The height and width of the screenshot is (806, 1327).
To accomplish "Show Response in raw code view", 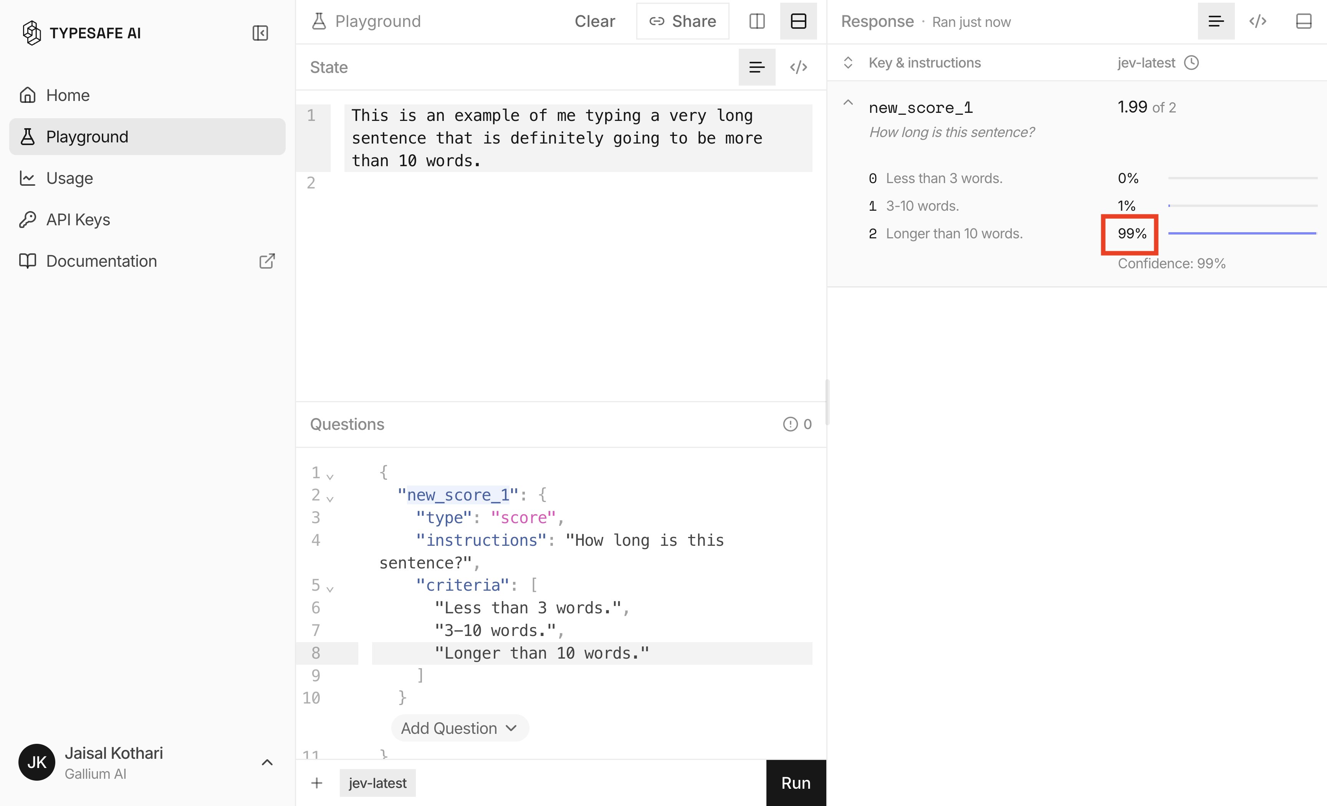I will click(x=1258, y=21).
